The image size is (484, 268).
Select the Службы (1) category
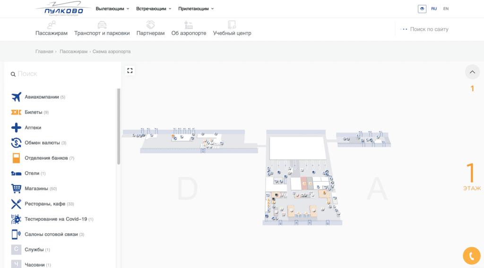(x=37, y=250)
